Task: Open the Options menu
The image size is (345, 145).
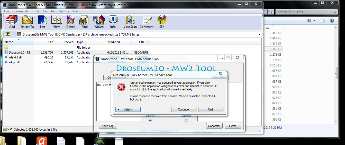Action: tap(64, 11)
